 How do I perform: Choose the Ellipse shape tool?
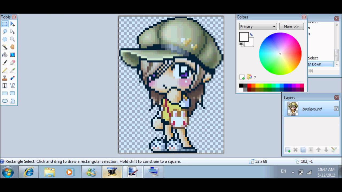tap(5, 101)
